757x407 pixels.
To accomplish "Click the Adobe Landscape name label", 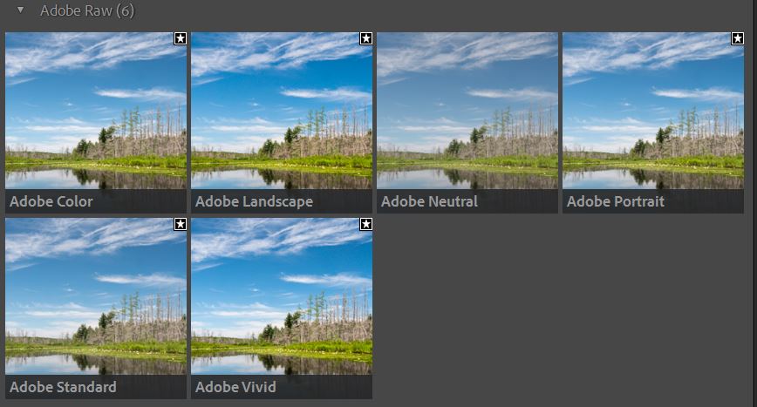I will (254, 201).
